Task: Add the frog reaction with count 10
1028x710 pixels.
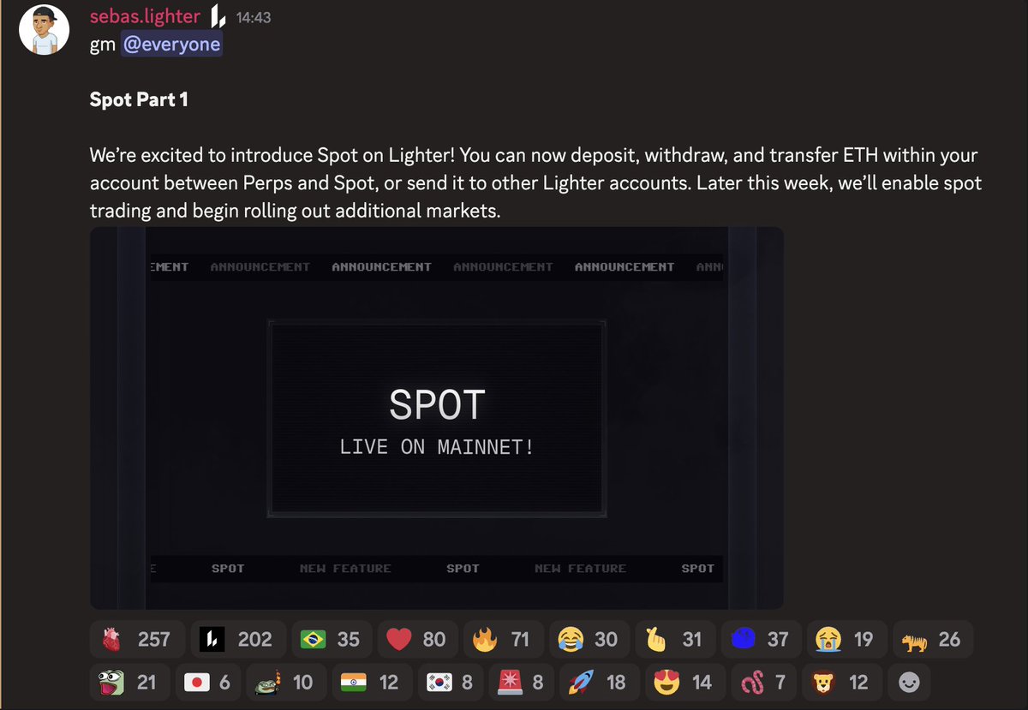Action: 286,683
